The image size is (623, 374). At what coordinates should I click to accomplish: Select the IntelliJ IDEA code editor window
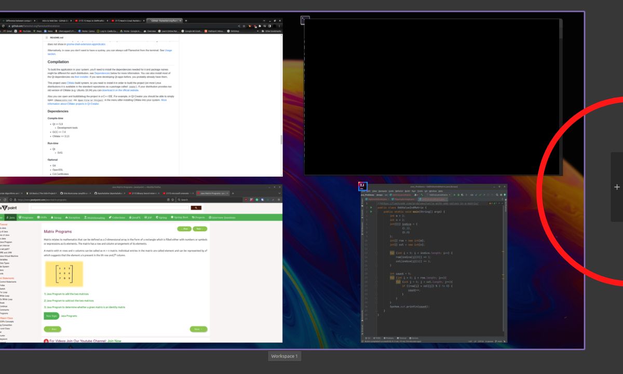[434, 270]
